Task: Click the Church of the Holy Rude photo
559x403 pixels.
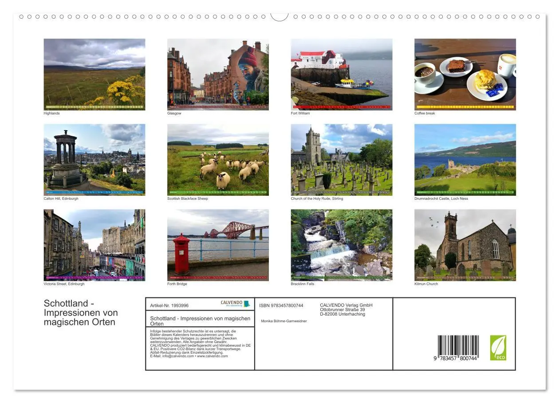Action: tap(342, 160)
